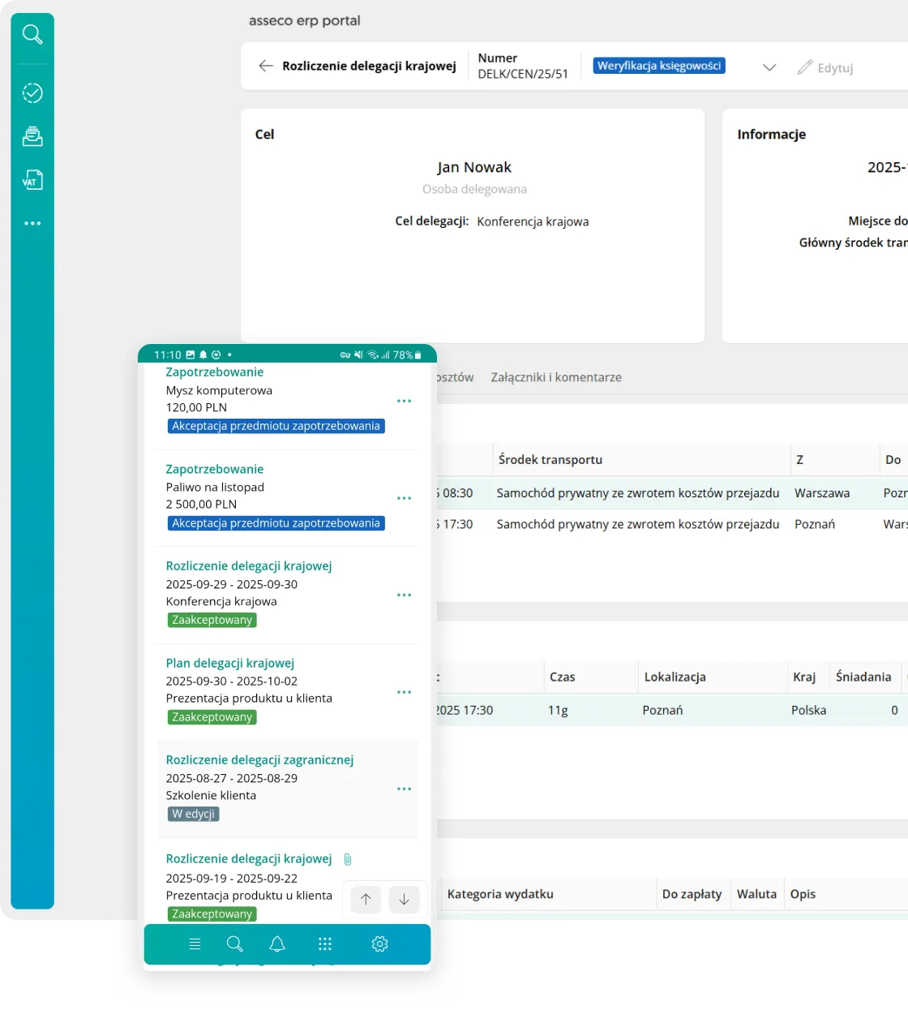Screen dimensions: 908x1019
Task: Open the apps grid icon in mobile bar
Action: 325,944
